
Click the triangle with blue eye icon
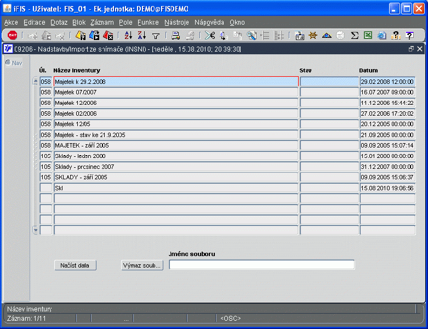click(x=327, y=36)
